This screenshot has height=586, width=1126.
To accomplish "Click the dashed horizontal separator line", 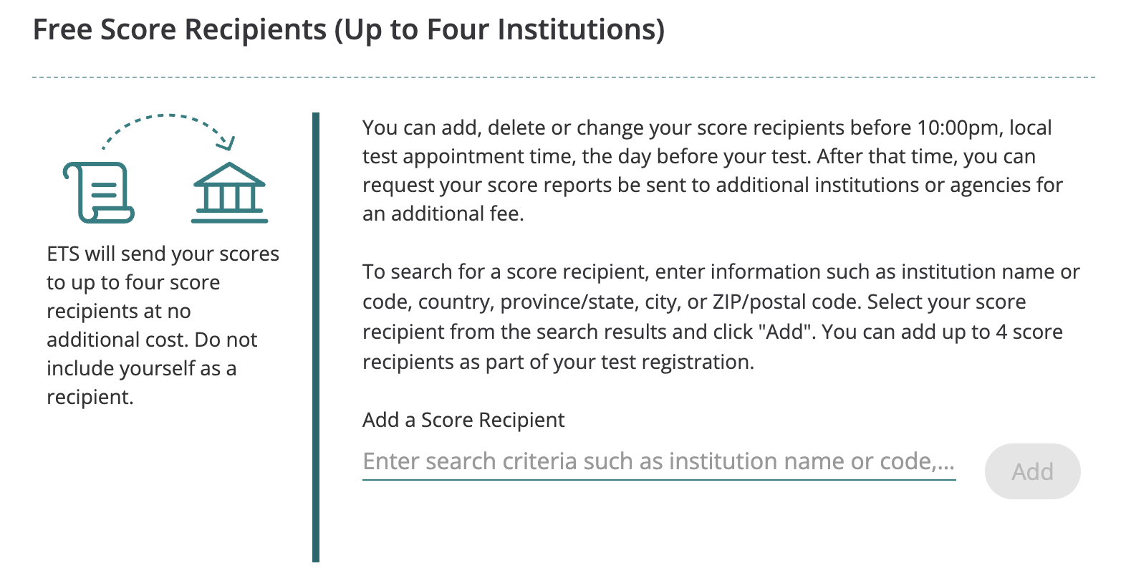I will [x=563, y=77].
